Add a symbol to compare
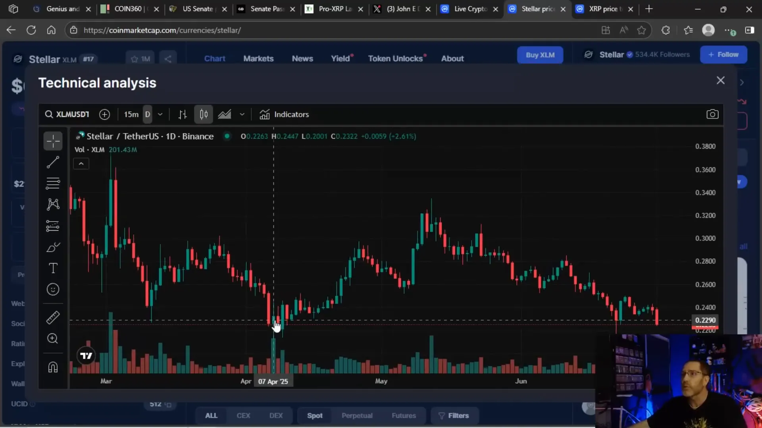Screen dimensions: 762x428 pyautogui.click(x=104, y=115)
